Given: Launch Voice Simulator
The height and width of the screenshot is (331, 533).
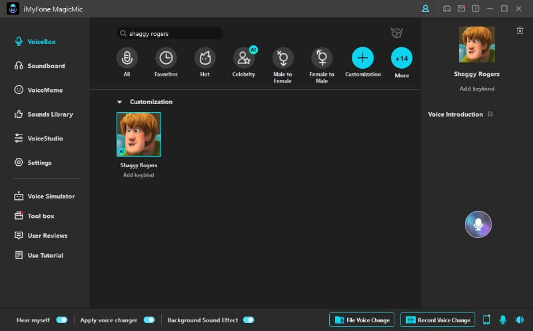Looking at the screenshot, I should [x=45, y=196].
